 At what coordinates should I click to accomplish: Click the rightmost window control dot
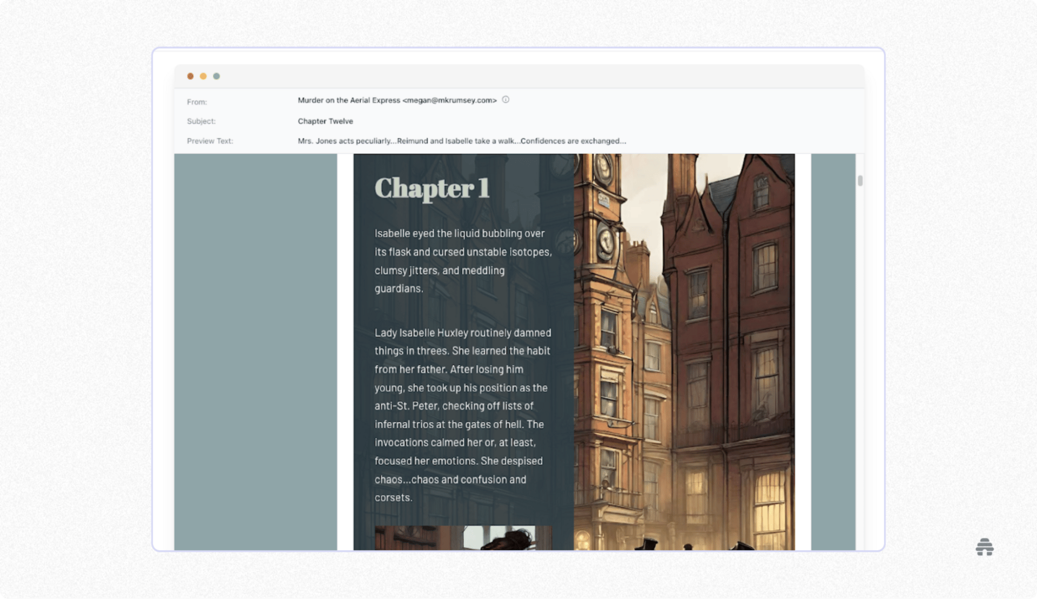[x=216, y=76]
